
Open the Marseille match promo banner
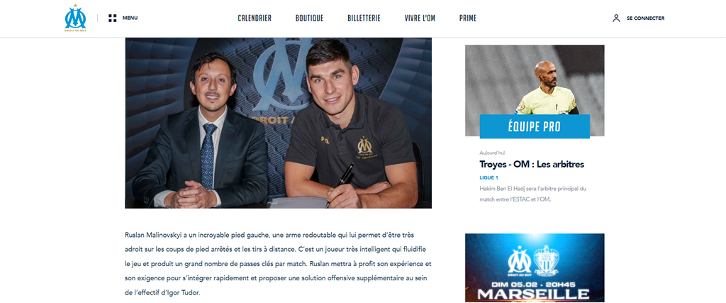(x=535, y=268)
